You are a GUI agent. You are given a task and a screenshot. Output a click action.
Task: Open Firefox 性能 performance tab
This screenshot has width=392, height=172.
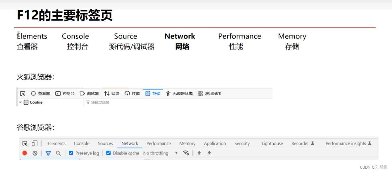(x=132, y=94)
